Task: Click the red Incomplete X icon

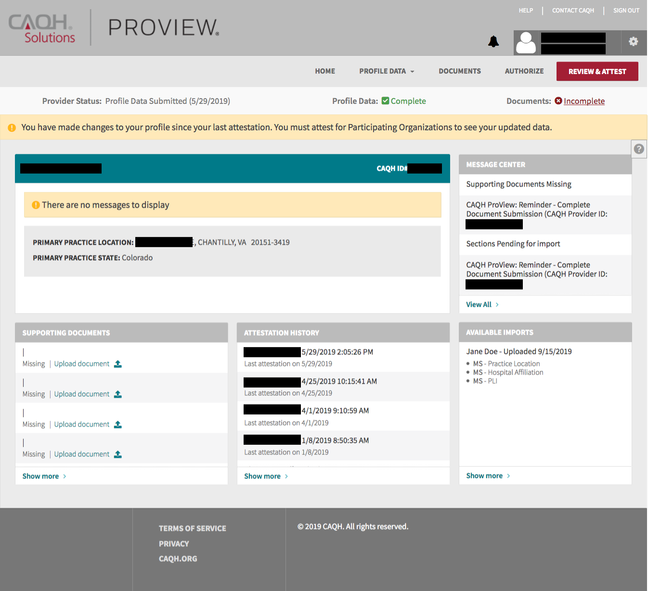Action: pos(558,101)
